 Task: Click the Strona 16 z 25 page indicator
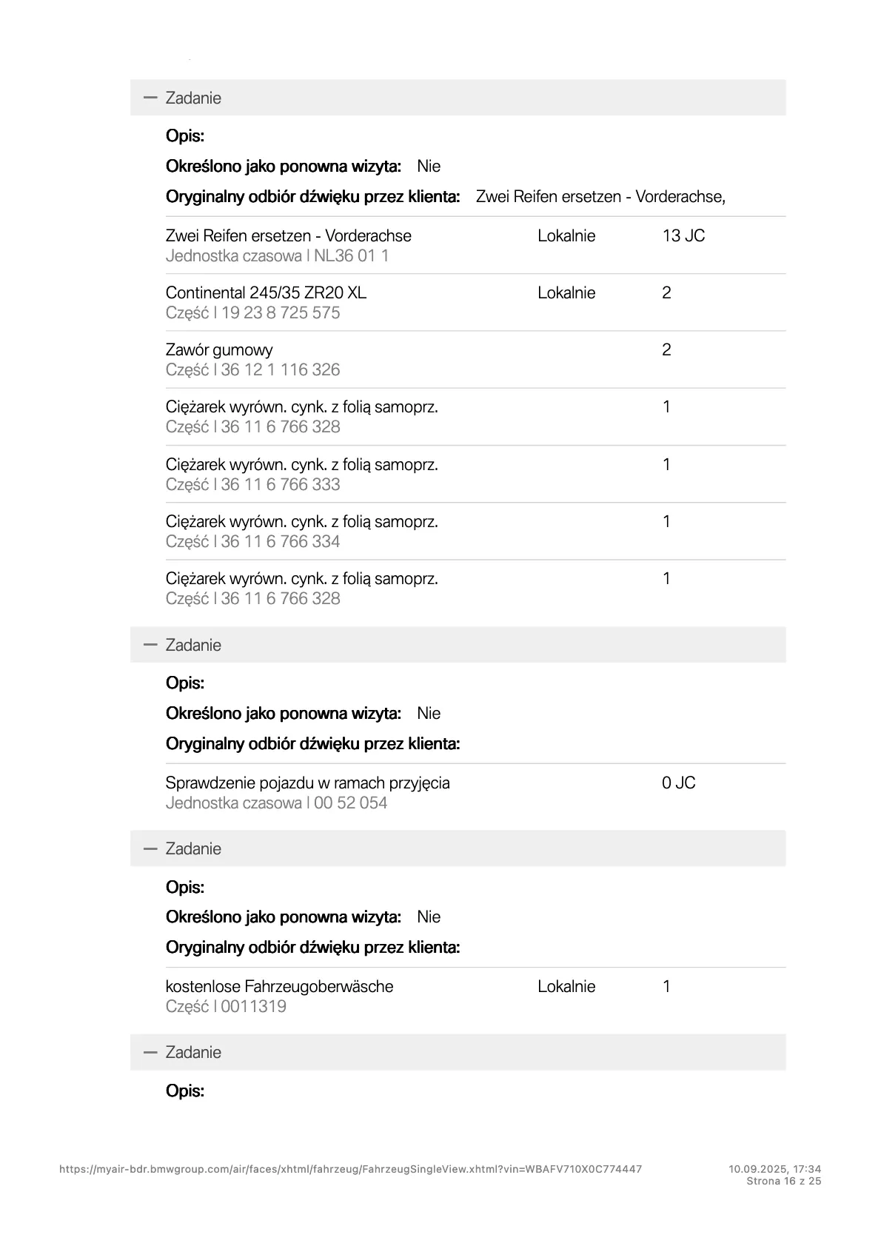tap(783, 1181)
